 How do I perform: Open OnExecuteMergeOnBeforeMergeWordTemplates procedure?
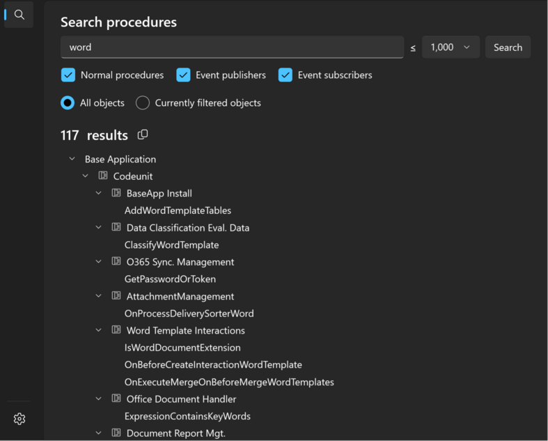(229, 382)
